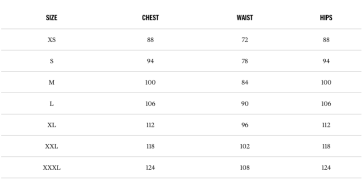
Task: Click the CHEST column header
Action: pos(150,18)
